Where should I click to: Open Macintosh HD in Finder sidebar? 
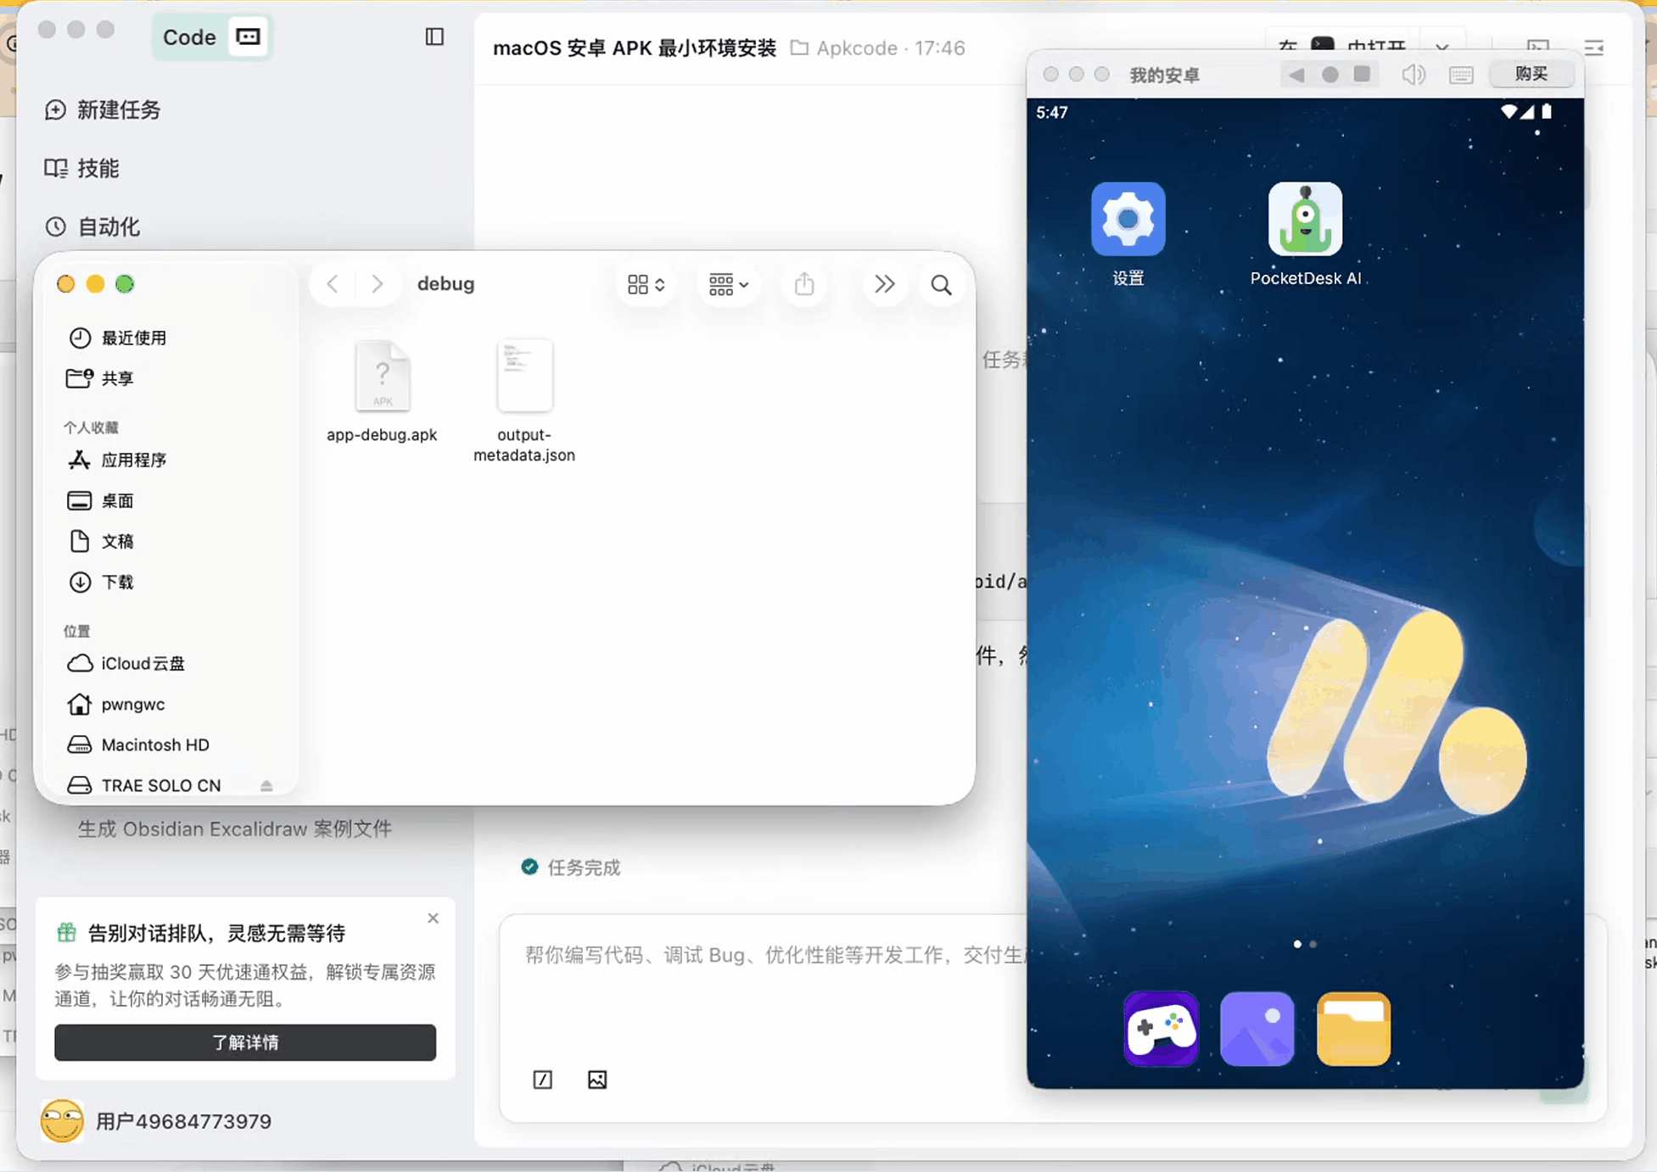[x=138, y=745]
